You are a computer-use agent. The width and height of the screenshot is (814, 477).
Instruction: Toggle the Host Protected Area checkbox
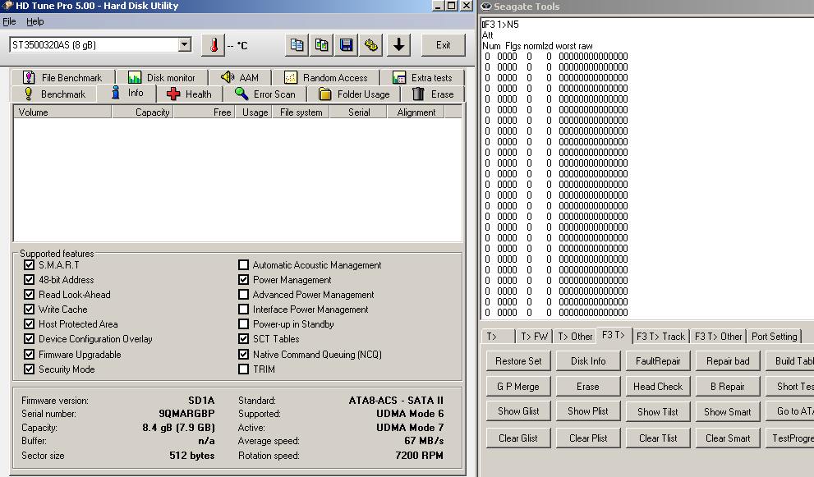[29, 323]
